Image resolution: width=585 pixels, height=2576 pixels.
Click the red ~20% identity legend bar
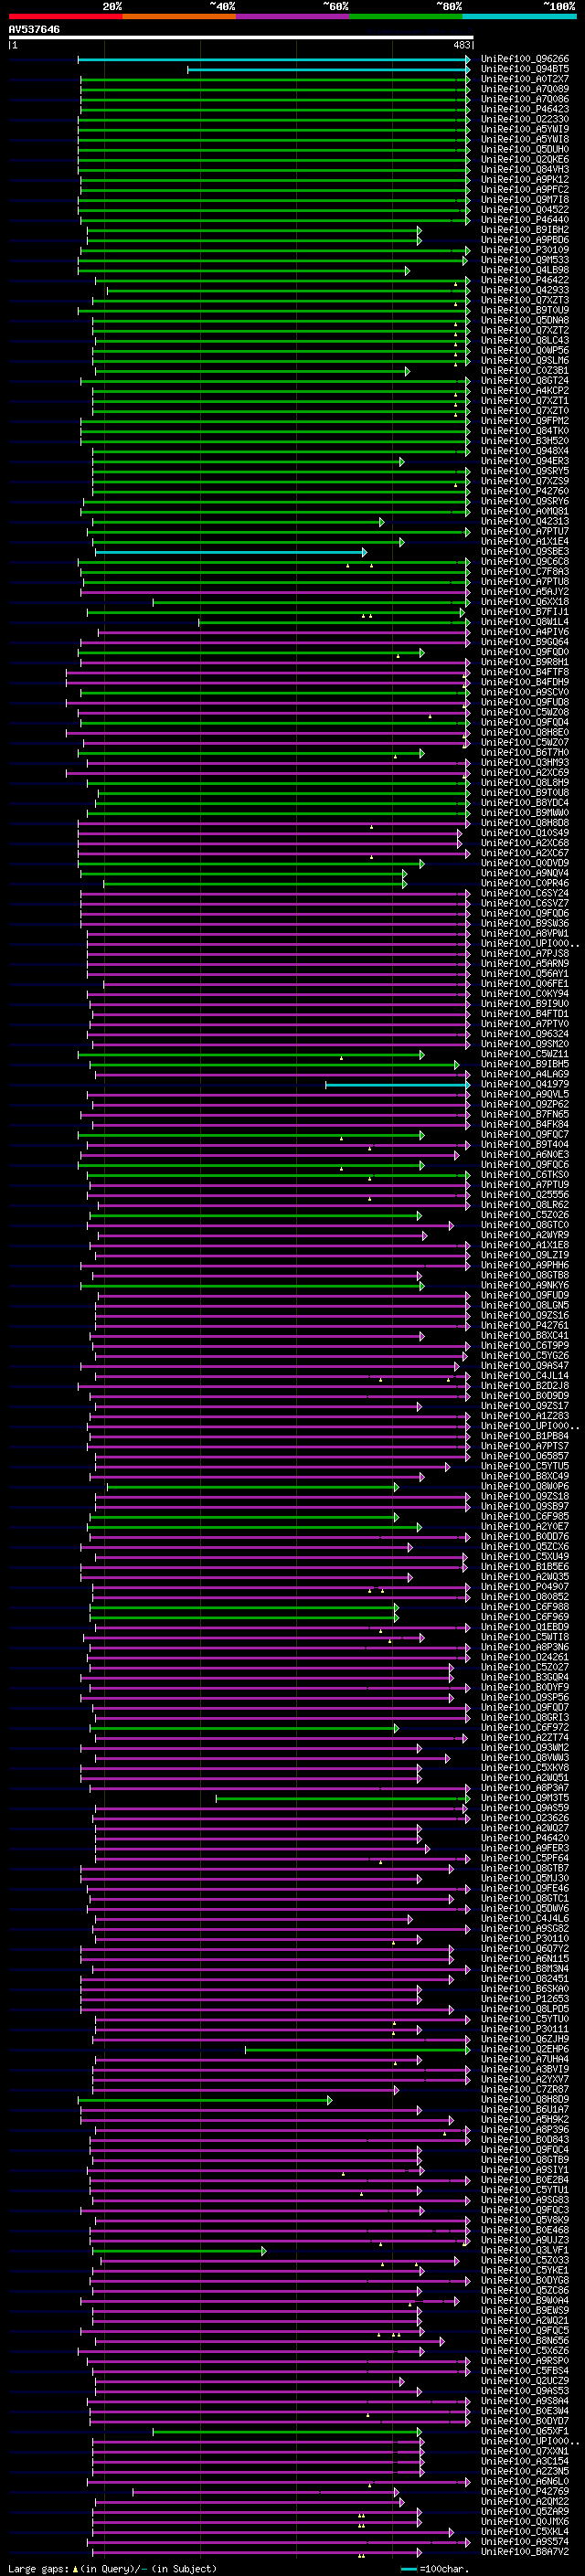click(x=65, y=16)
